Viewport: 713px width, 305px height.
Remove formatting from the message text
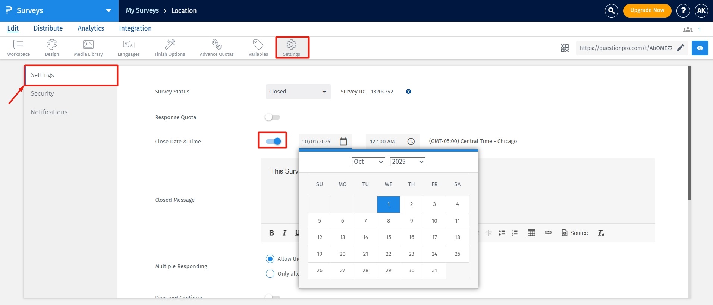(x=601, y=233)
